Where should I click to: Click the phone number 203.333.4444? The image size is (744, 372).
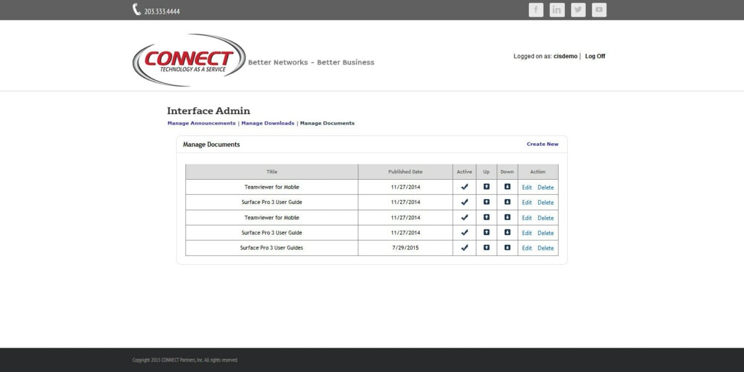[x=162, y=11]
